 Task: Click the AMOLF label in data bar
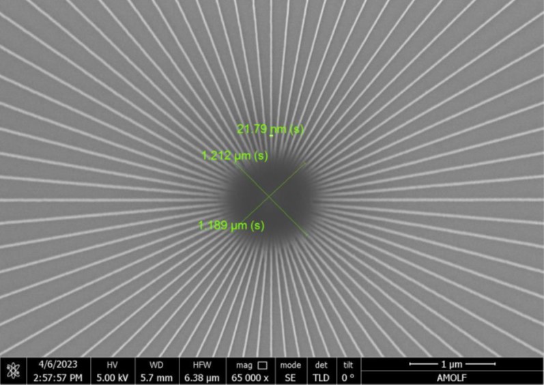coord(451,377)
